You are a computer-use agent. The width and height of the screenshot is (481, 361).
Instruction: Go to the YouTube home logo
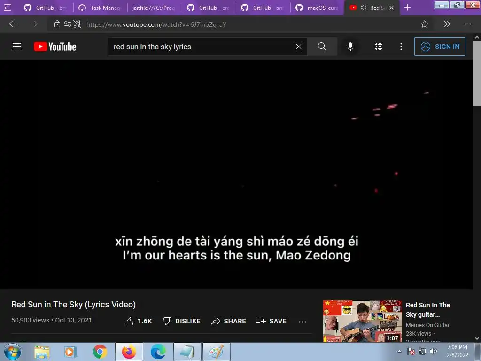tap(55, 47)
